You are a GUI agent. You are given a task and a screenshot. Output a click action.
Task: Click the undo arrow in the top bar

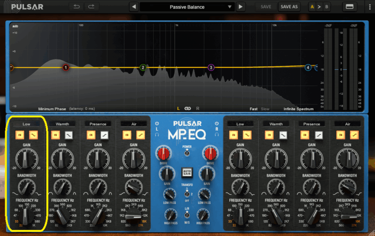76,7
